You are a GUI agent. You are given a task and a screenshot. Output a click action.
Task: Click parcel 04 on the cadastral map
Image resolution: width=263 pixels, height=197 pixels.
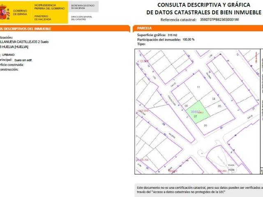coord(214,98)
